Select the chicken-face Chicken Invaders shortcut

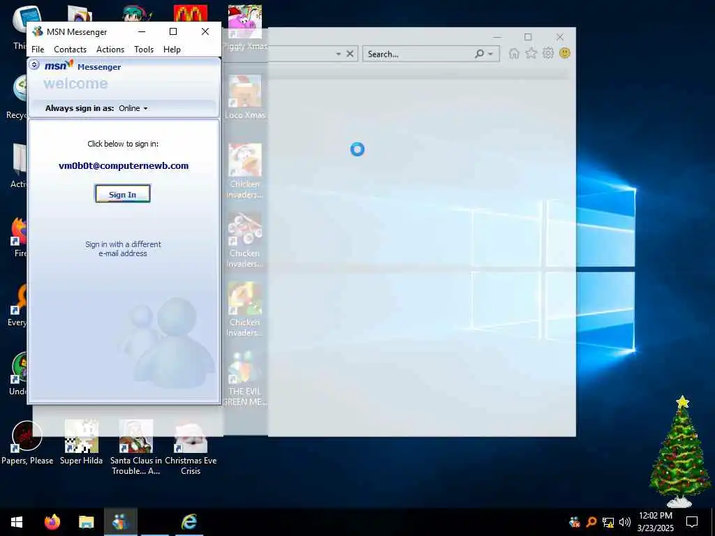[245, 171]
